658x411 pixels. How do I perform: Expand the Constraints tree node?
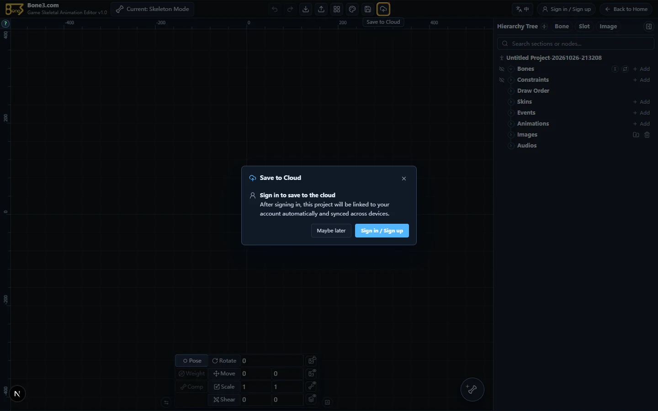511,80
